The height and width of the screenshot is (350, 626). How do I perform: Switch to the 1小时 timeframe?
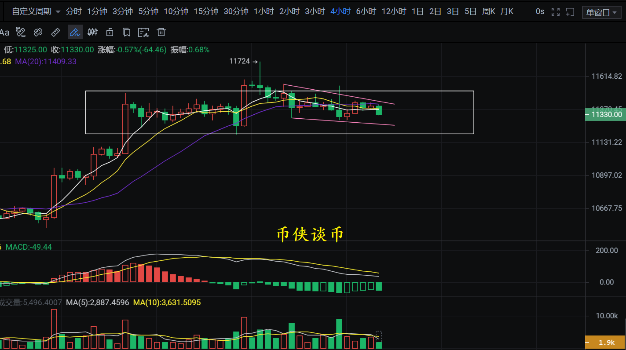(x=264, y=11)
